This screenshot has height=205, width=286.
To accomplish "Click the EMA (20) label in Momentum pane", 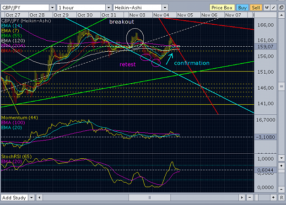I will (x=12, y=128).
